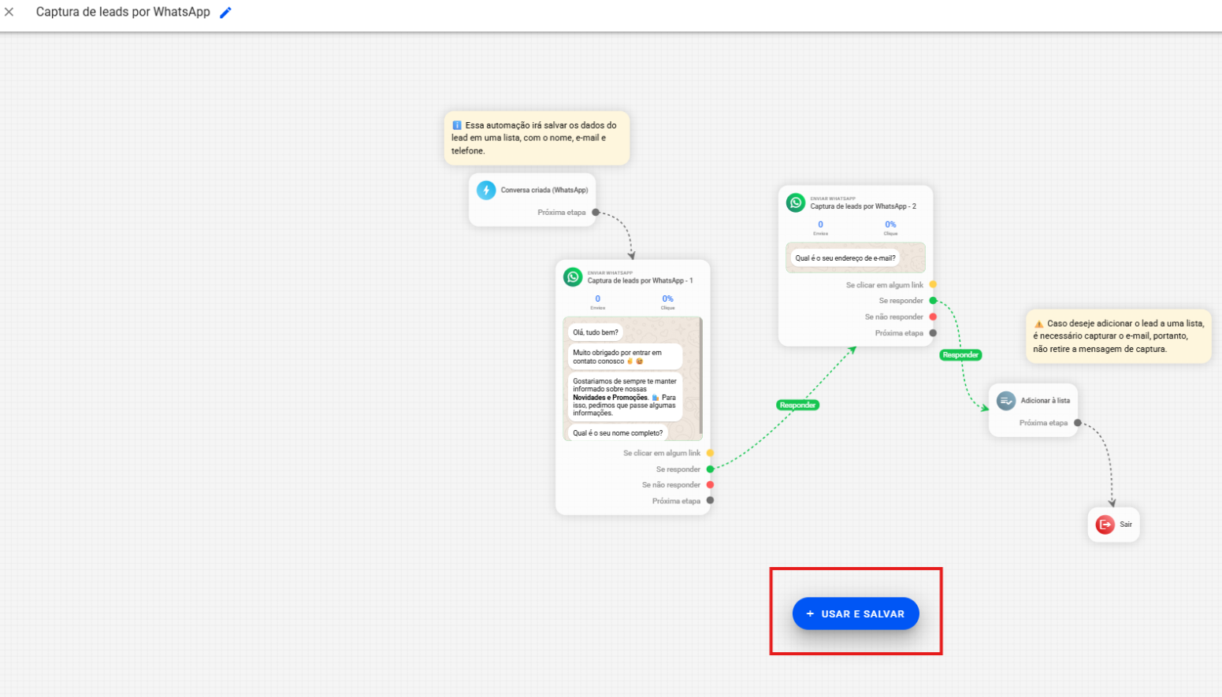Click red Se não responder connector on node 1

coord(710,485)
